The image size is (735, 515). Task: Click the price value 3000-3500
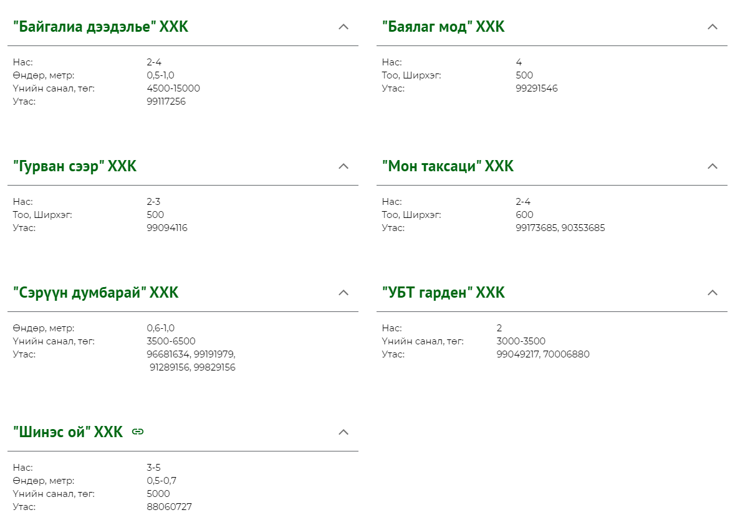point(521,341)
